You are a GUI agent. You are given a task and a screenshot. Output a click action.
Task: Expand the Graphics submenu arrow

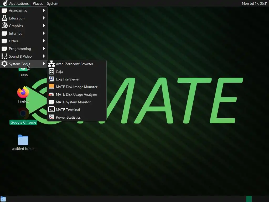[x=44, y=26]
